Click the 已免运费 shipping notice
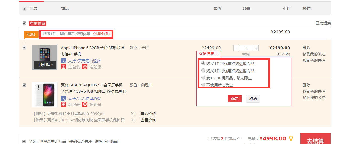 [323, 23]
